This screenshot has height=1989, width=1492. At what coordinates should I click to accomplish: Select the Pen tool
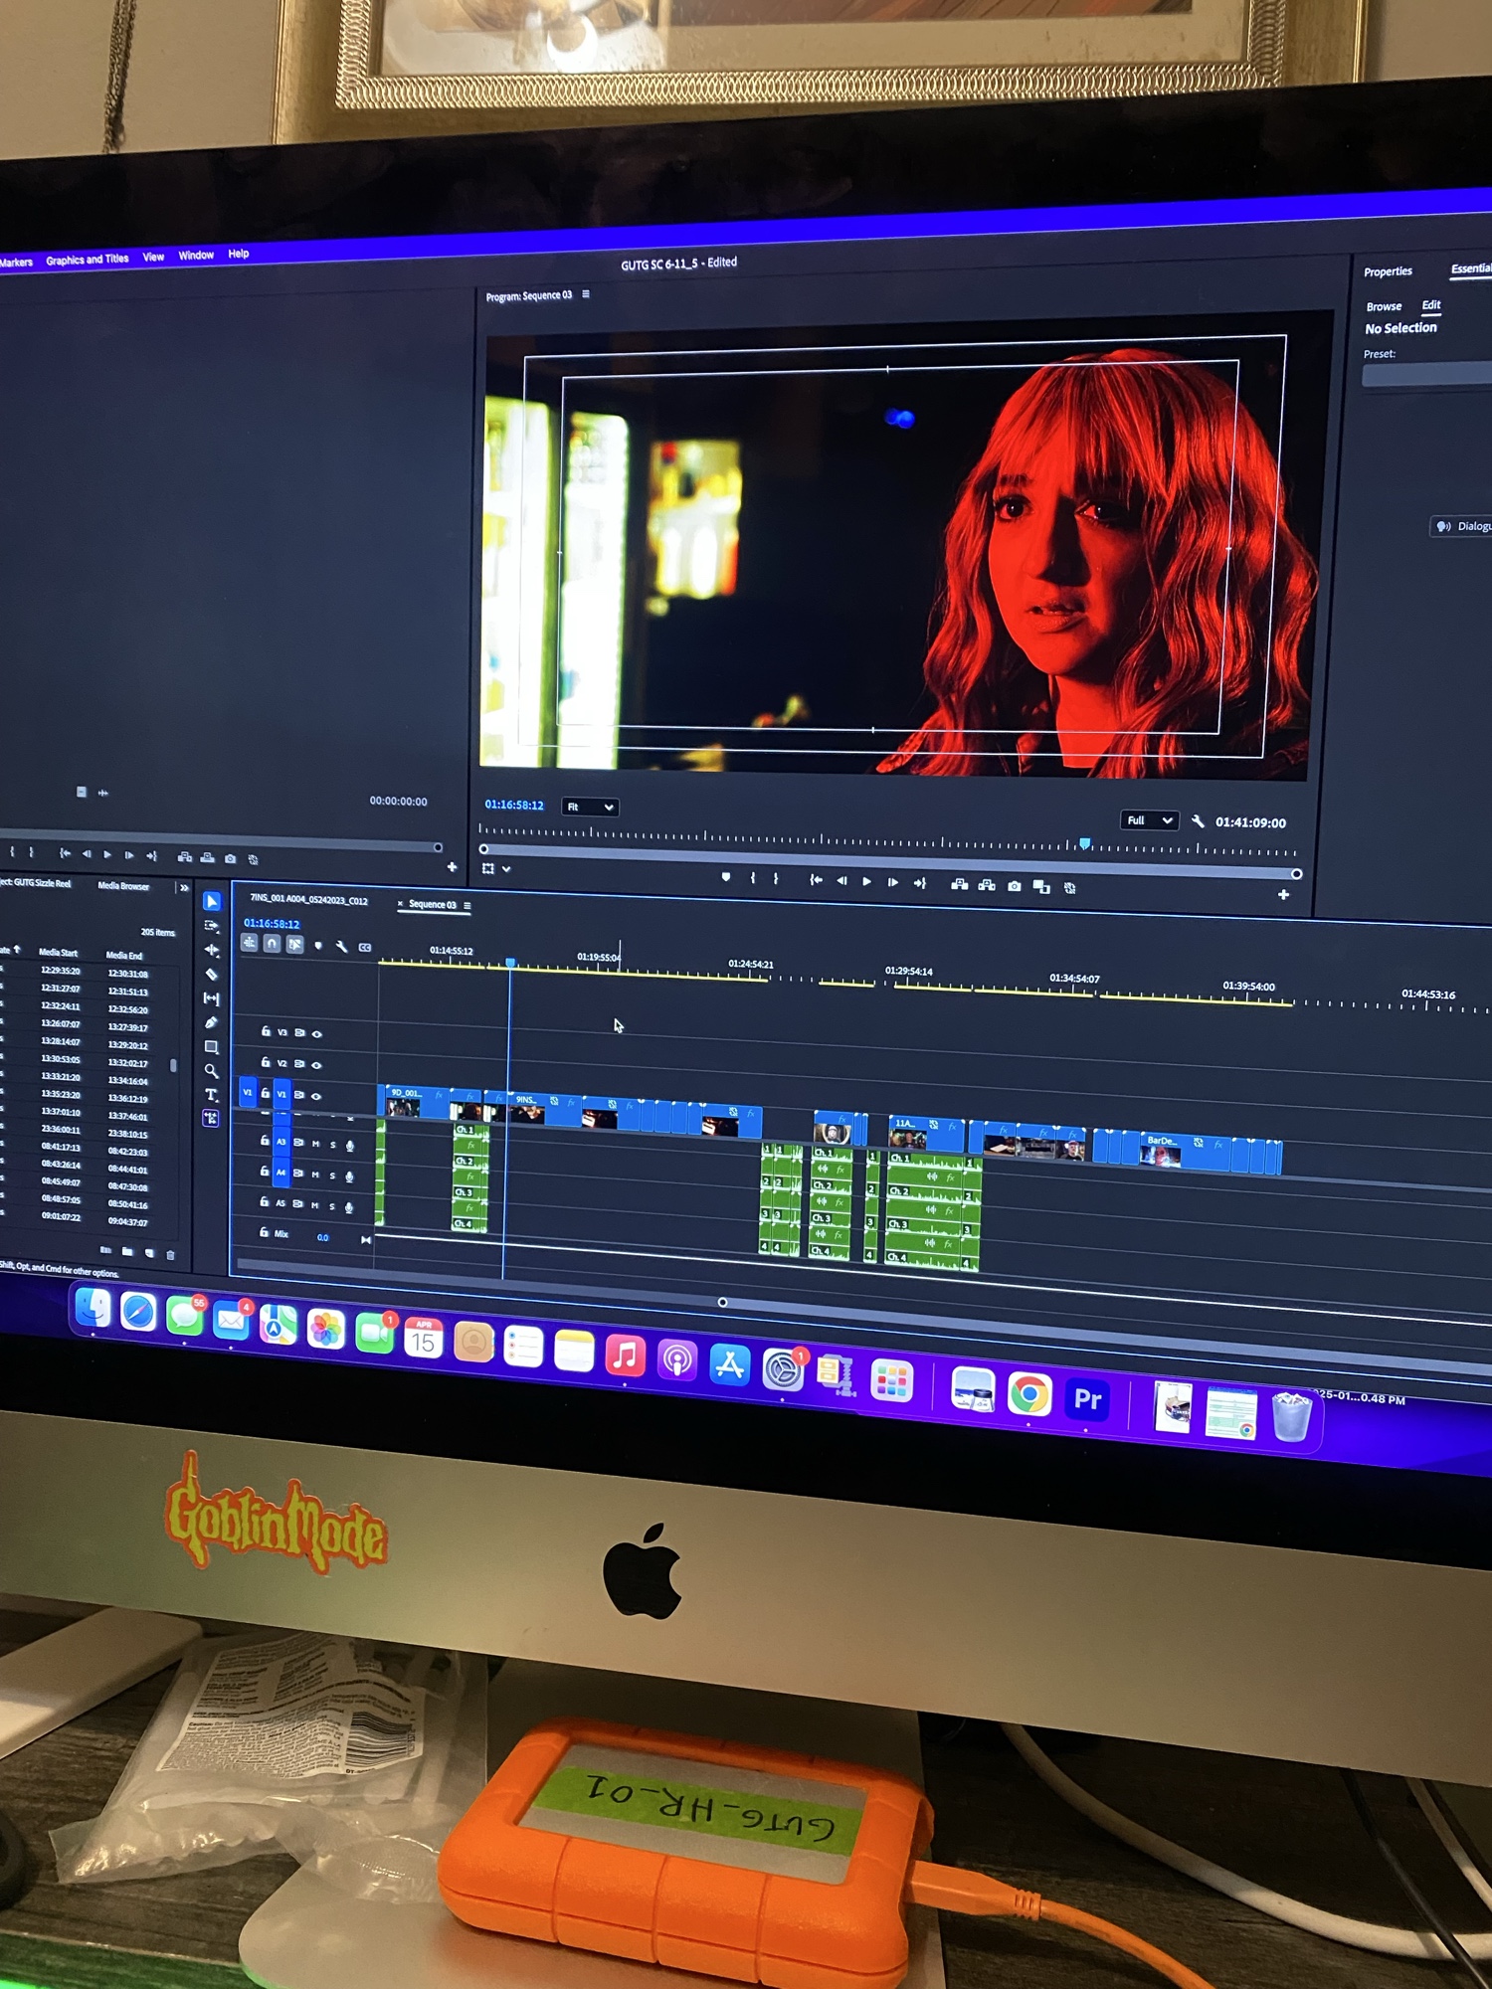tap(211, 1022)
